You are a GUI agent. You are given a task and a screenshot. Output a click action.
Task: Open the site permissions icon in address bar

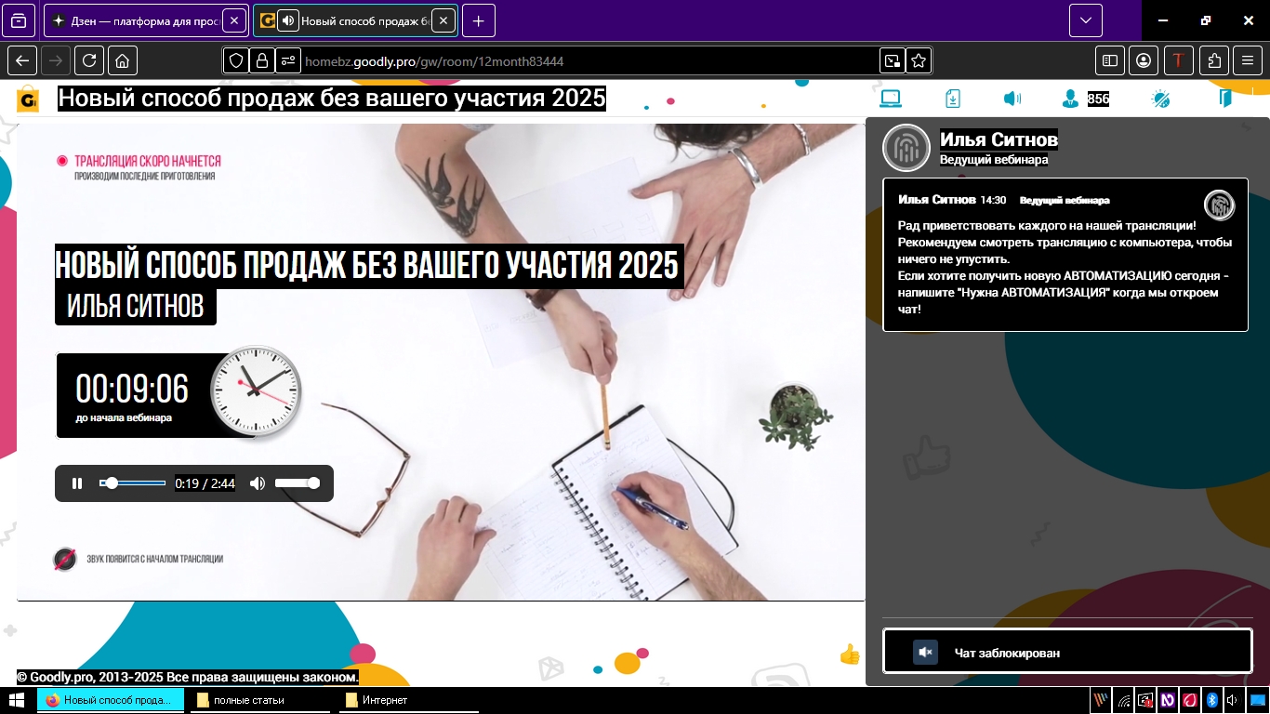(288, 61)
